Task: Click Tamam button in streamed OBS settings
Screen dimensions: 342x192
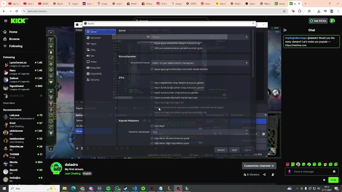Action: (221, 150)
